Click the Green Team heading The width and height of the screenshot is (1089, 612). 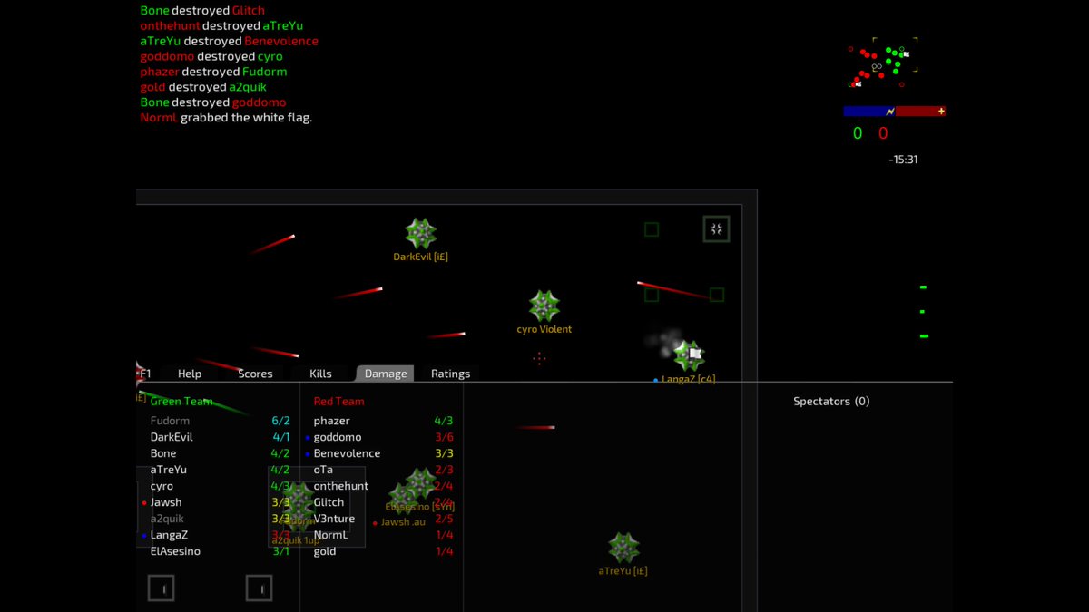pyautogui.click(x=181, y=401)
